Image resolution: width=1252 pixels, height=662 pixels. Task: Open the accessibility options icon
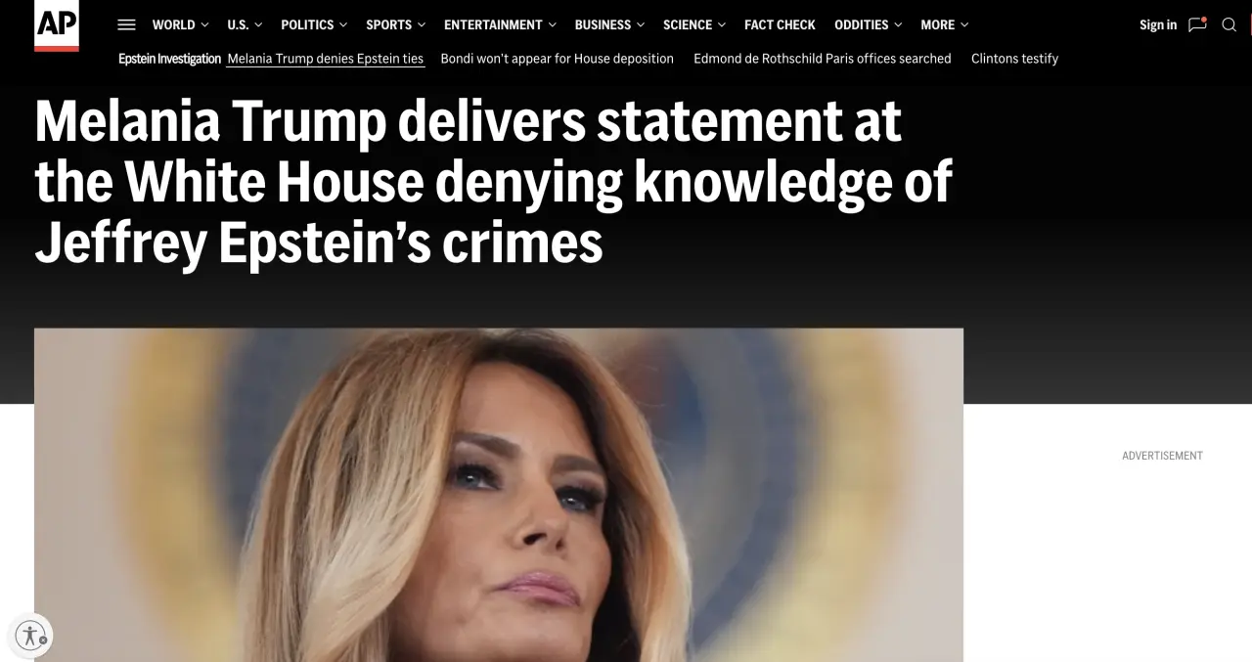tap(30, 635)
